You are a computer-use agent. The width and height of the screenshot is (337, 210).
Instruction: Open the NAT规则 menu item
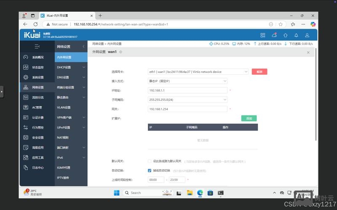click(x=71, y=137)
